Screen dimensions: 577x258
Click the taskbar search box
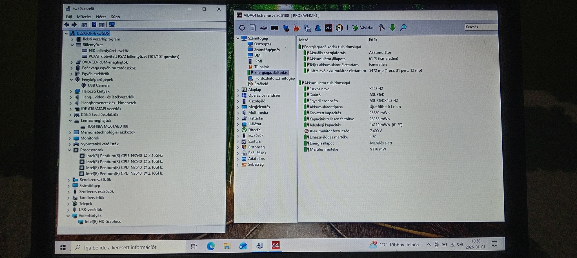(129, 247)
